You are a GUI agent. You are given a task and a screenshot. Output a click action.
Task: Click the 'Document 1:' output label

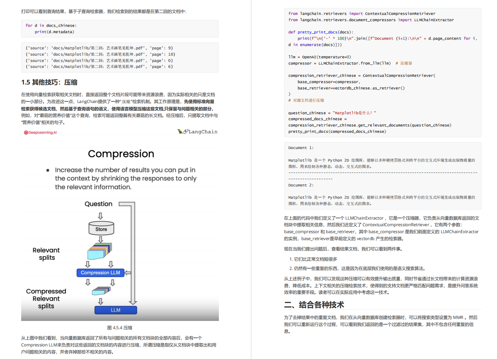301,148
